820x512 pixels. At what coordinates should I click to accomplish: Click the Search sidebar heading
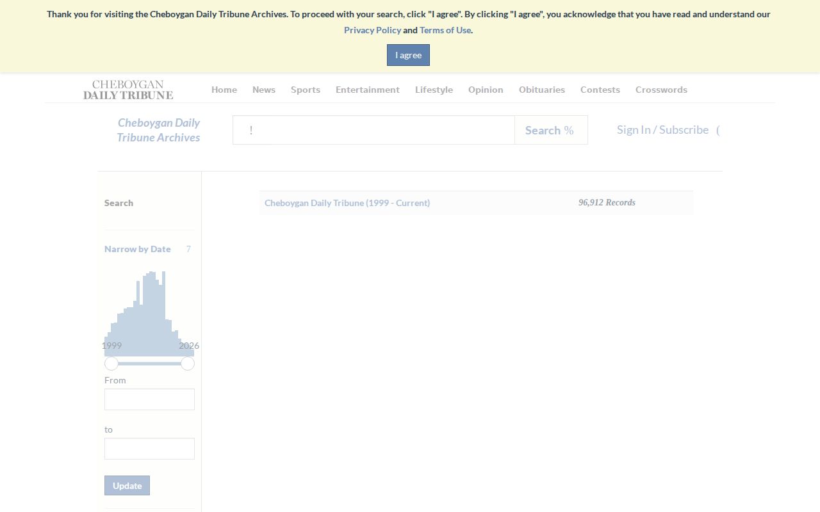click(x=119, y=203)
